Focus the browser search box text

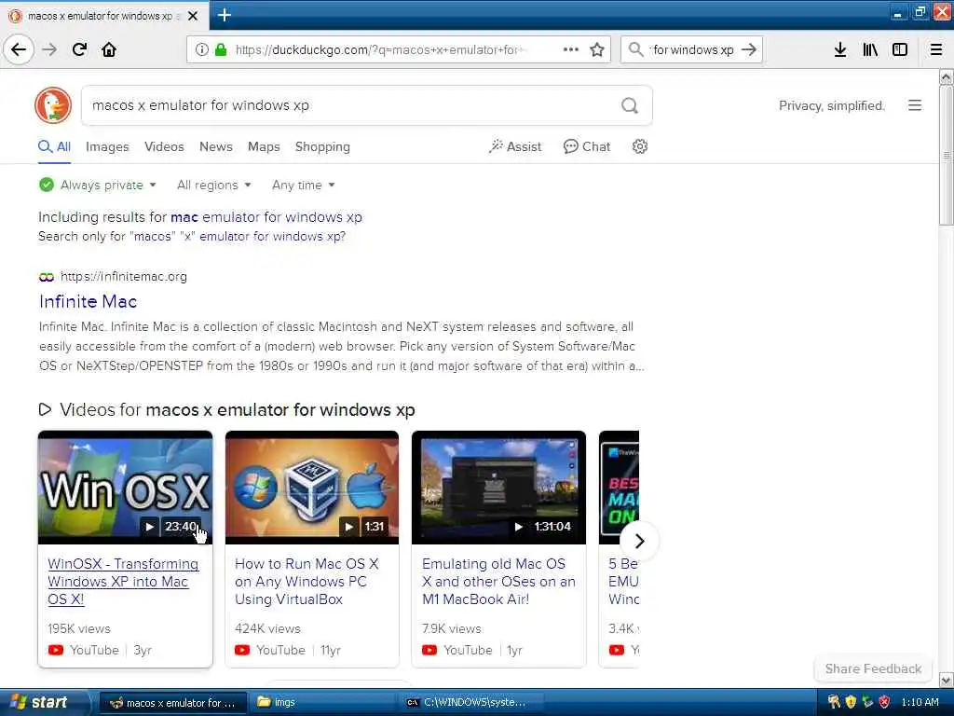[x=693, y=49]
